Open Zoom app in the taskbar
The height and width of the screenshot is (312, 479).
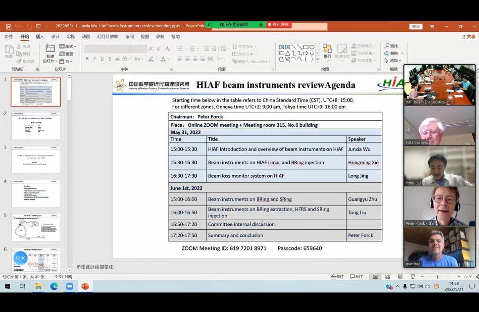69,287
